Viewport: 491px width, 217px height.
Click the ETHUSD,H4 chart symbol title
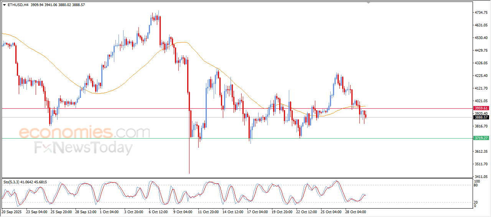(18, 5)
